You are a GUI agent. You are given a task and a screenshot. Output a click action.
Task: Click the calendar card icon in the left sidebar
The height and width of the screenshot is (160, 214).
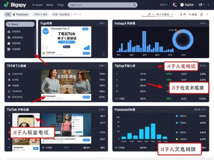pos(9,49)
